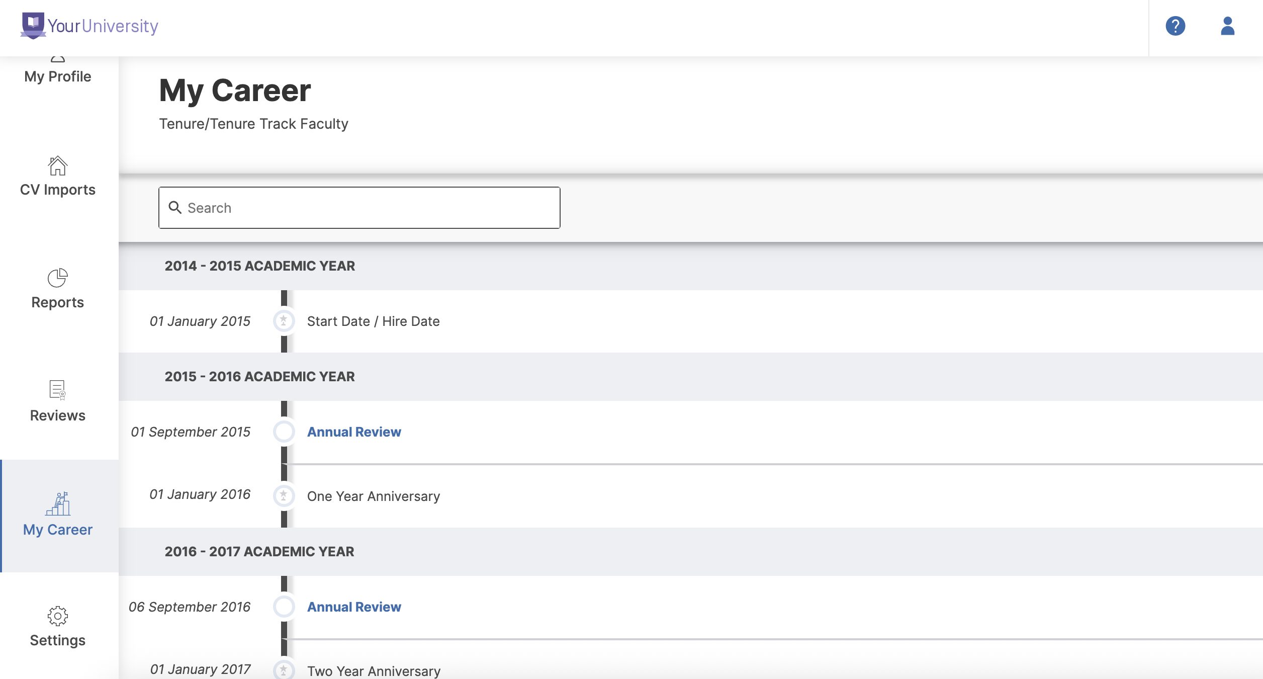Click the 06 September 2016 timeline circle
Screen dimensions: 1263x679
[x=284, y=606]
